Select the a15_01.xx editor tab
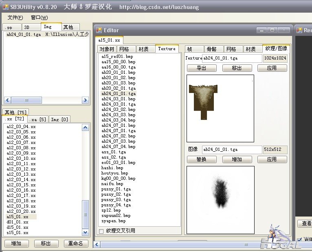 tap(109, 40)
